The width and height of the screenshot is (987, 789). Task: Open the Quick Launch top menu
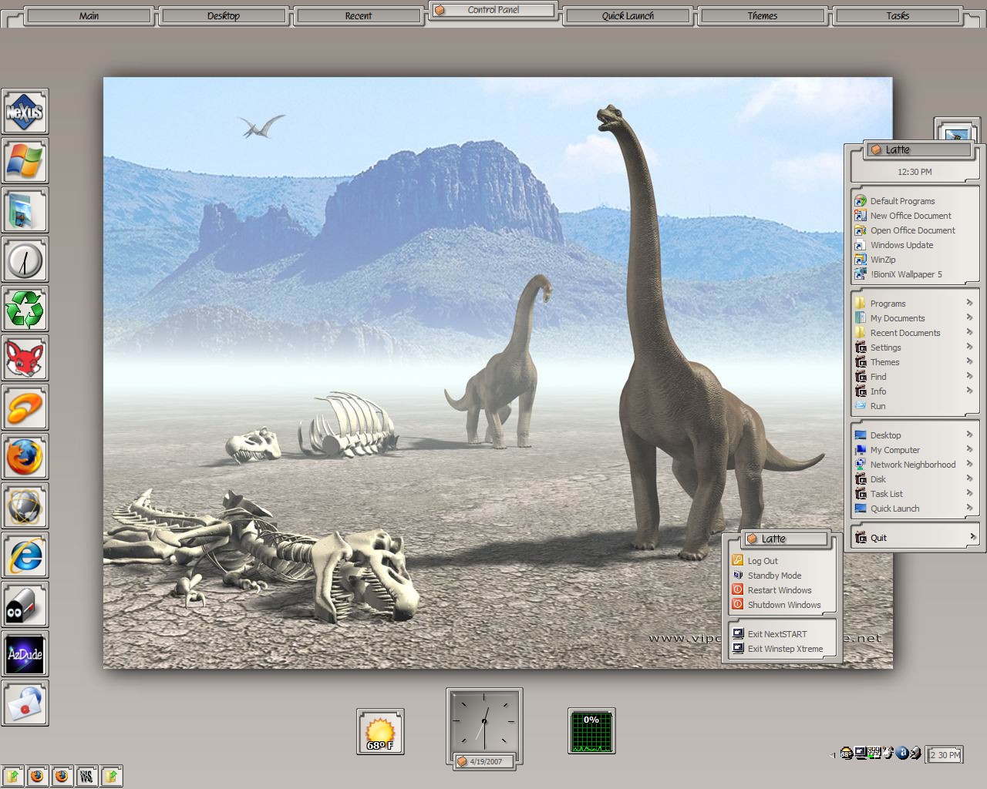628,15
